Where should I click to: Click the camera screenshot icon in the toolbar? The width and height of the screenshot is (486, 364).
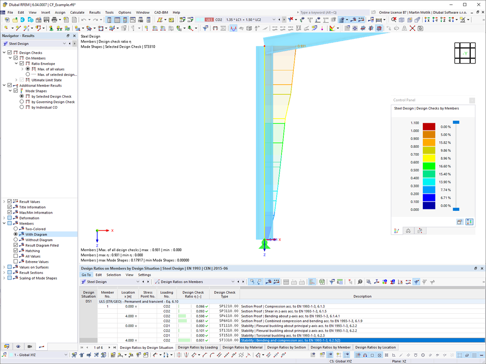[421, 28]
